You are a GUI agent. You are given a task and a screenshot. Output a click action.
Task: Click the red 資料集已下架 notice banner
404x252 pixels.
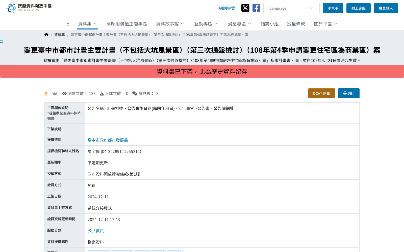pyautogui.click(x=202, y=72)
